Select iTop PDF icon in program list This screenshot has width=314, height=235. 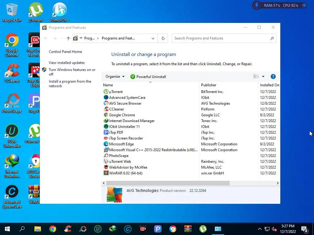click(106, 132)
